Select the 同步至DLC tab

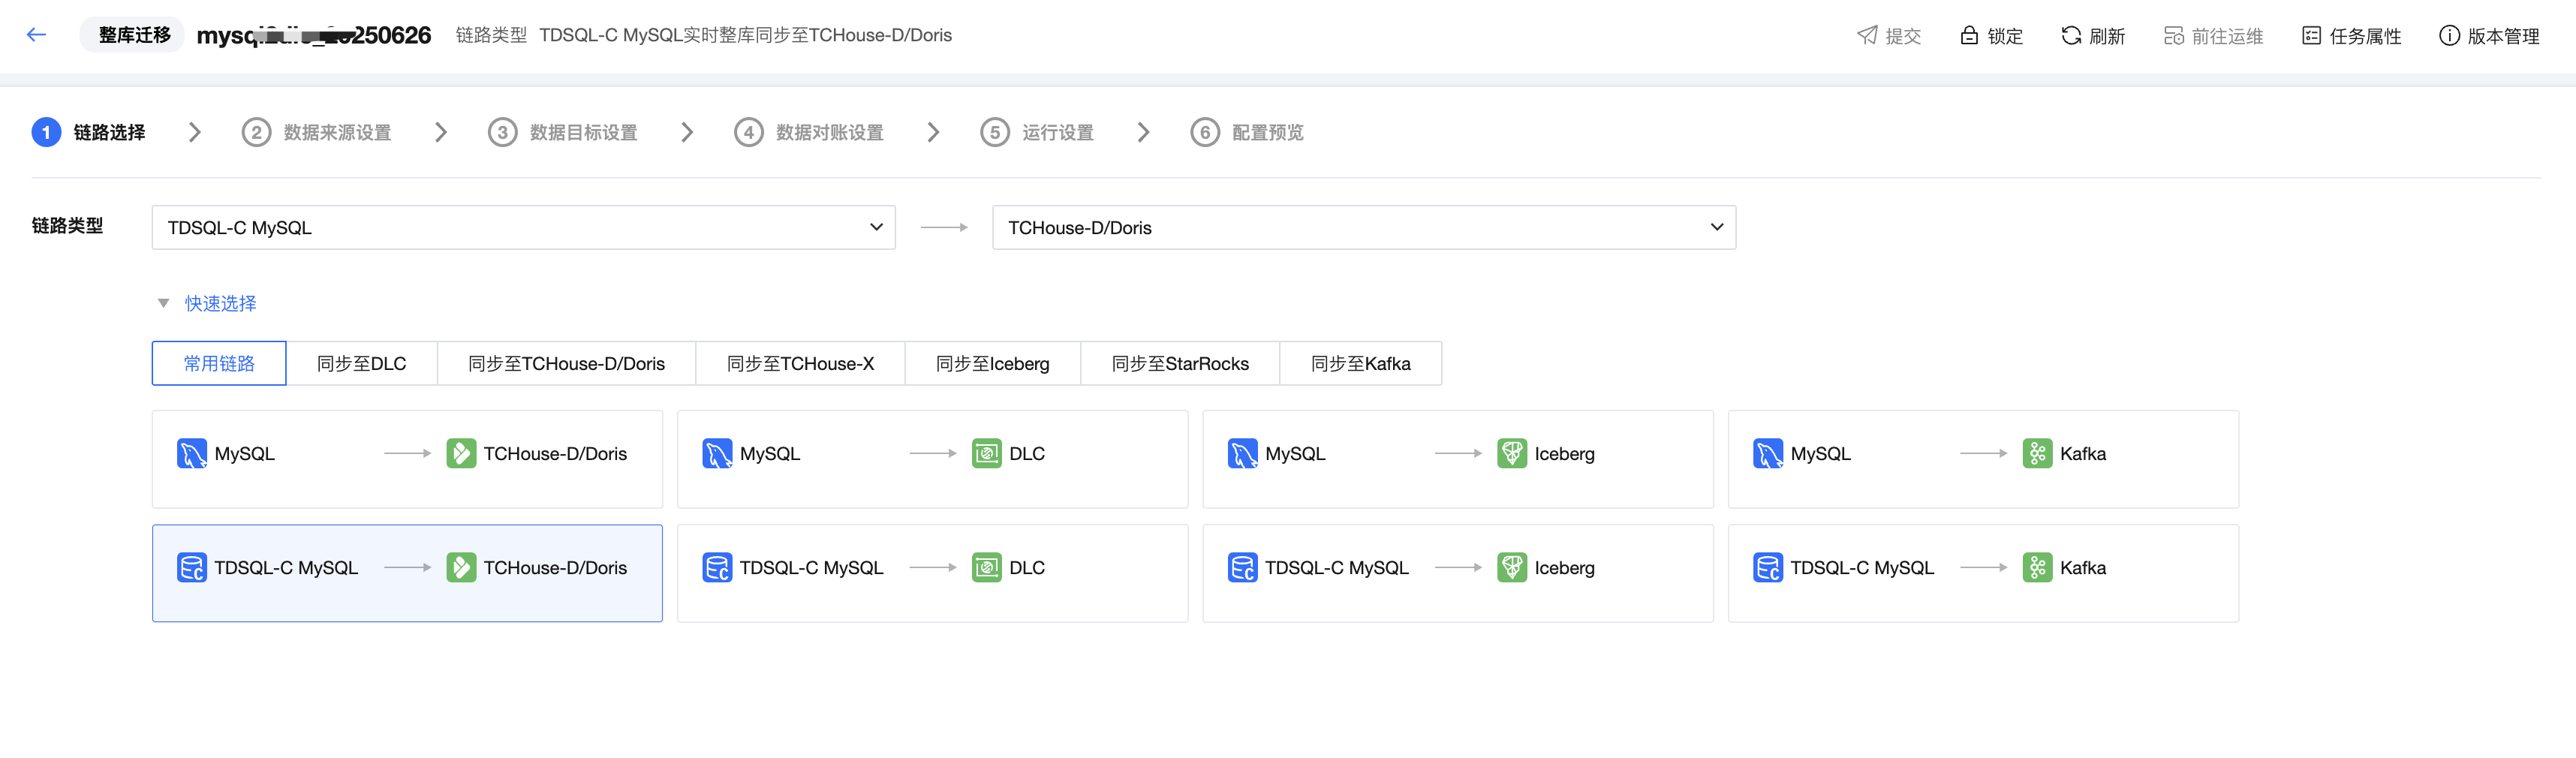tap(361, 364)
